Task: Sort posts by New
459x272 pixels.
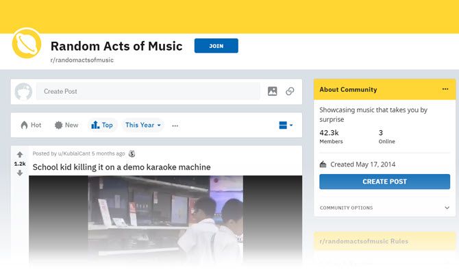Action: tap(66, 125)
